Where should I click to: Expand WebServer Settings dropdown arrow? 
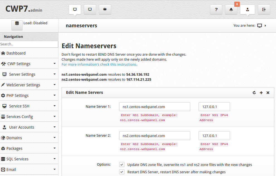55,85
